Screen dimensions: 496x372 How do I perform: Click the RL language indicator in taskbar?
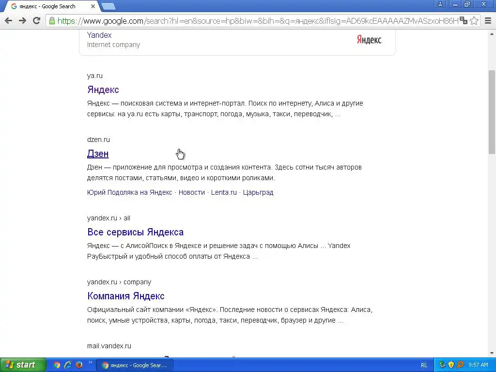[424, 365]
